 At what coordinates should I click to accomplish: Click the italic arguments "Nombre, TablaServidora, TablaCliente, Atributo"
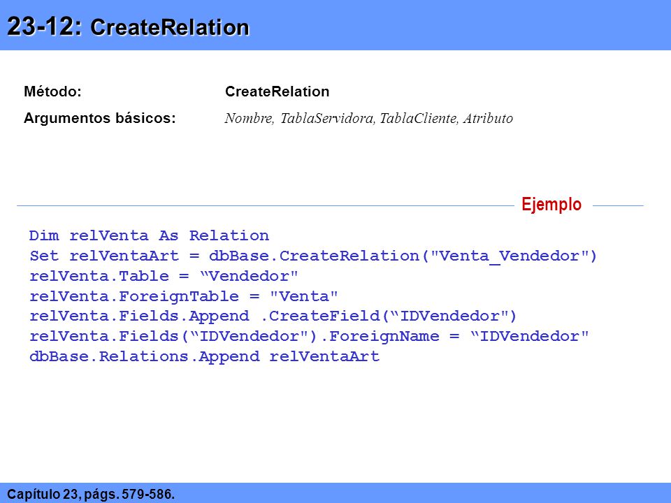pos(369,118)
